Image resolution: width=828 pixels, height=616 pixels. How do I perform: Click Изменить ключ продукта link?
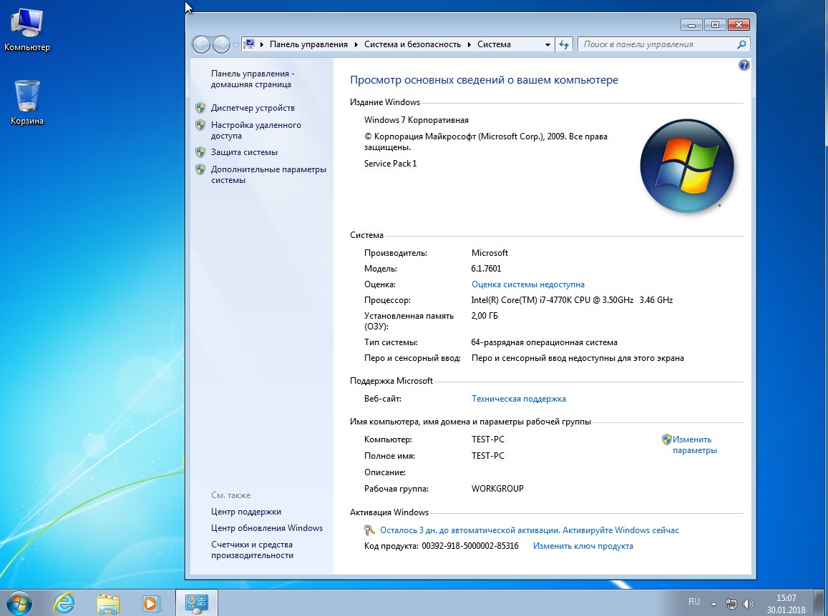coord(583,546)
